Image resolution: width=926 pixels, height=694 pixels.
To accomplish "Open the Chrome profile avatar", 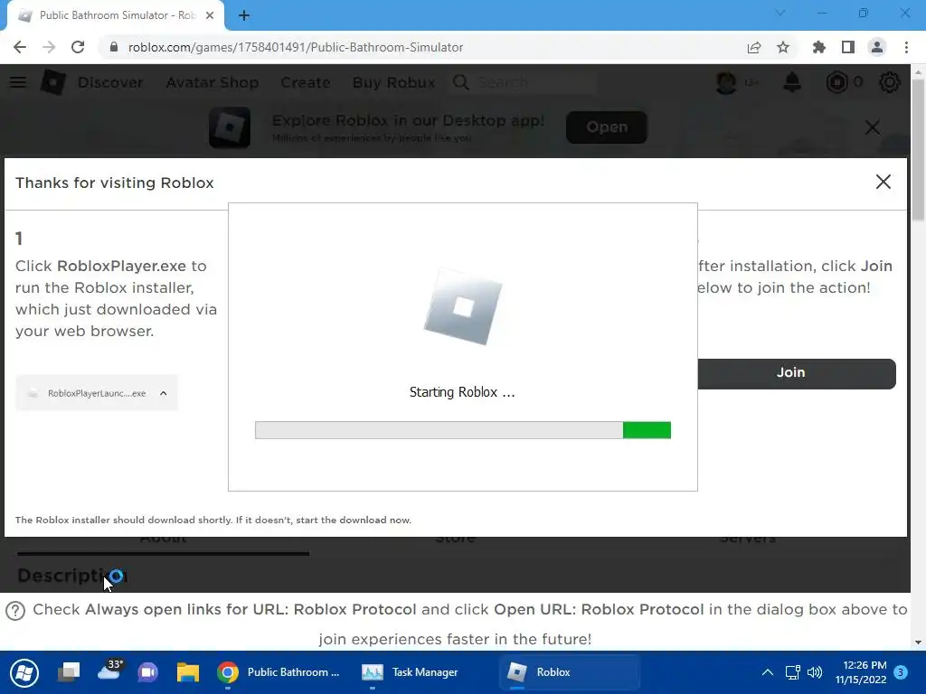I will [877, 47].
